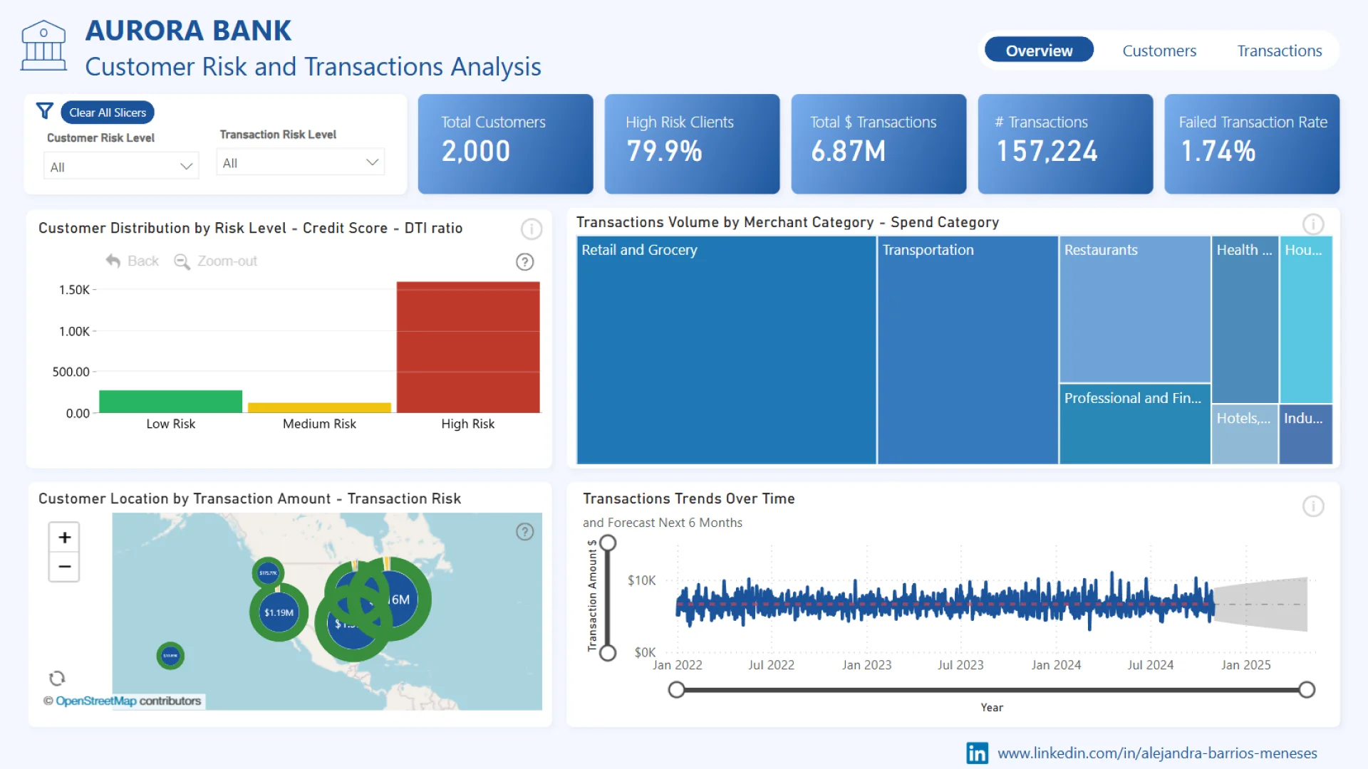Click the map reset refresh icon
This screenshot has height=769, width=1368.
pos(57,678)
